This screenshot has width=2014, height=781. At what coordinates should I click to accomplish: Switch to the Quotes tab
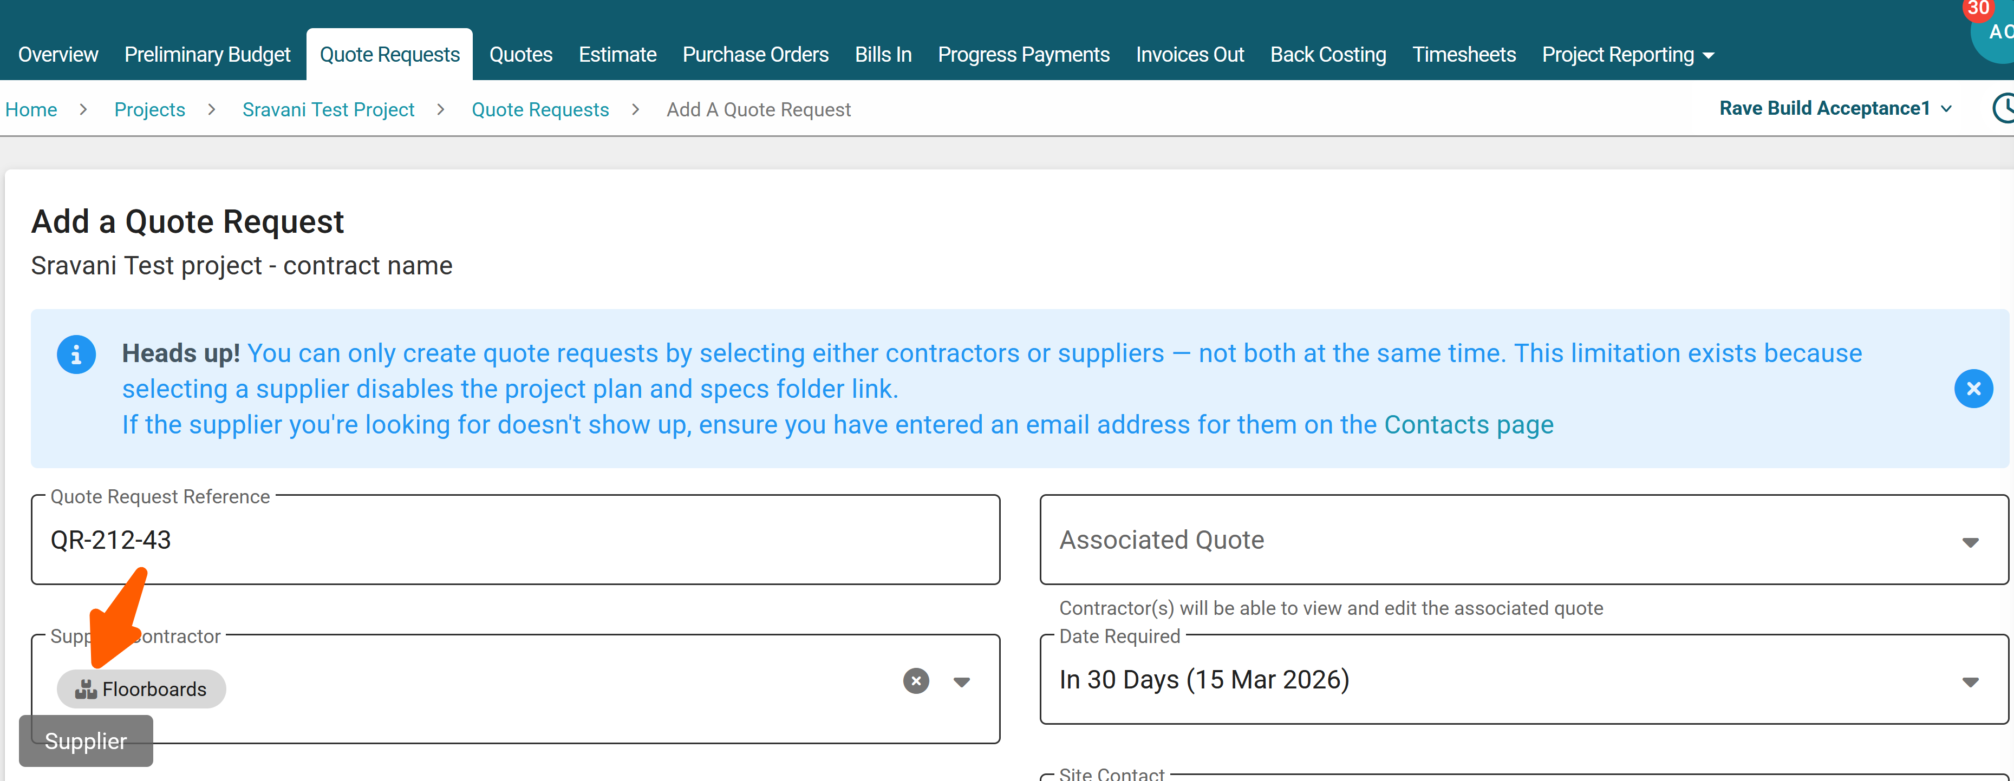[521, 55]
